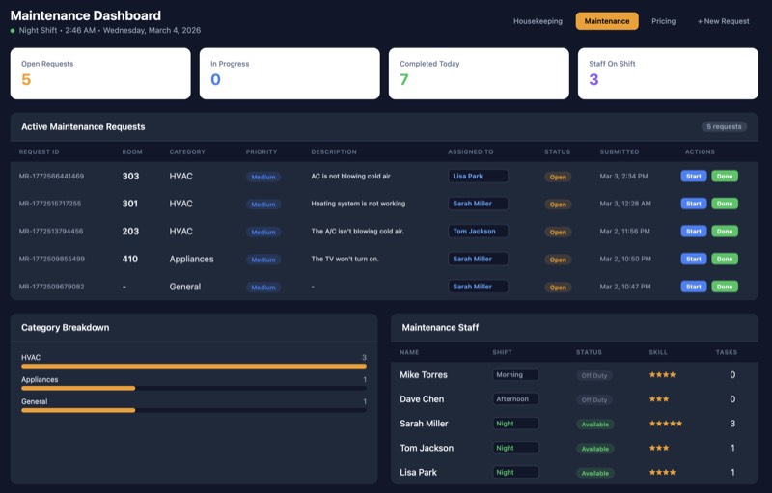Open assignee dropdown for General request
Screen dimensions: 772x493
pos(478,287)
